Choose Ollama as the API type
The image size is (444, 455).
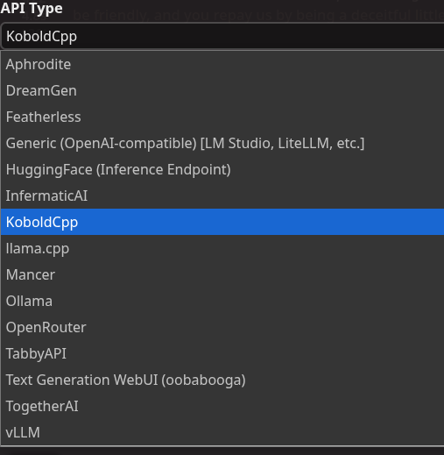pos(222,301)
